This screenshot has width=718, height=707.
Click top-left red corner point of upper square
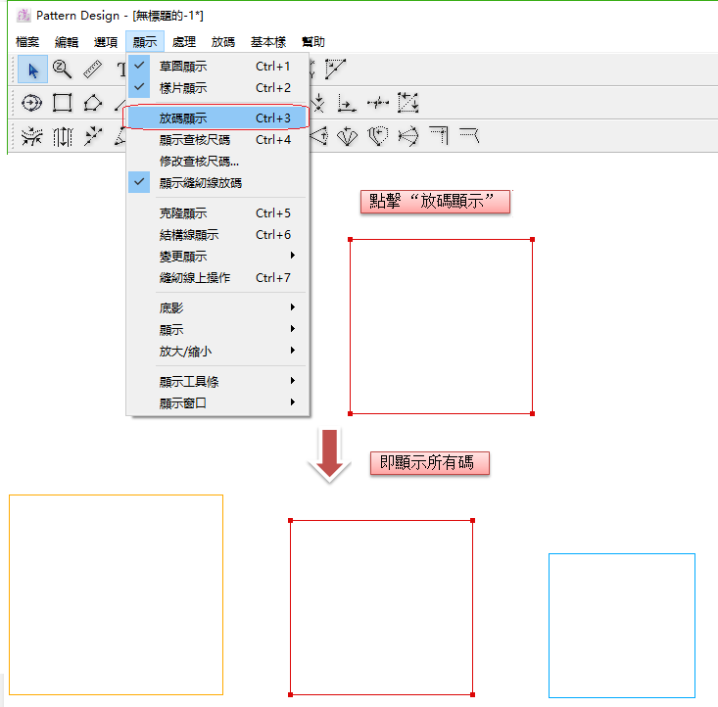pos(350,239)
